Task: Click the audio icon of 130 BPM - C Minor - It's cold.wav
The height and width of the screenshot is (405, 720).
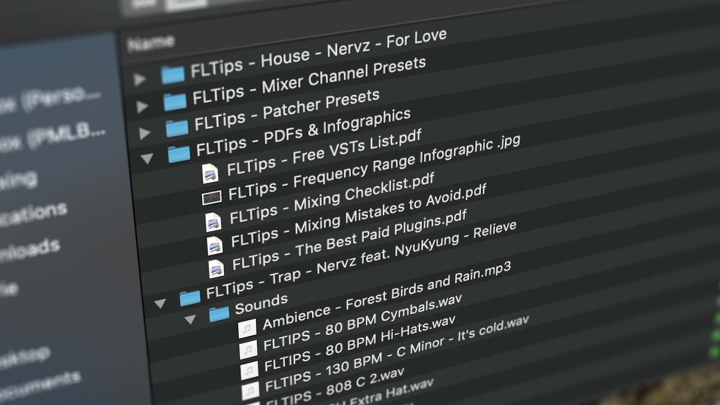Action: point(250,391)
